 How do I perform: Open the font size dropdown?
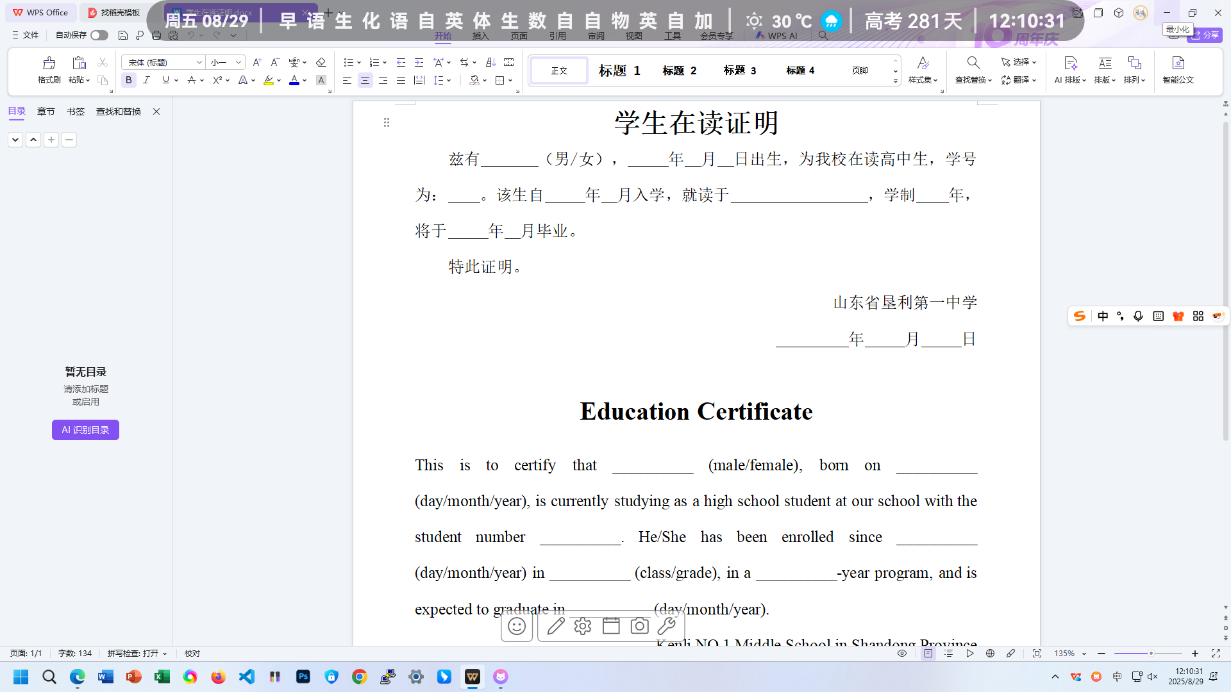tap(238, 63)
